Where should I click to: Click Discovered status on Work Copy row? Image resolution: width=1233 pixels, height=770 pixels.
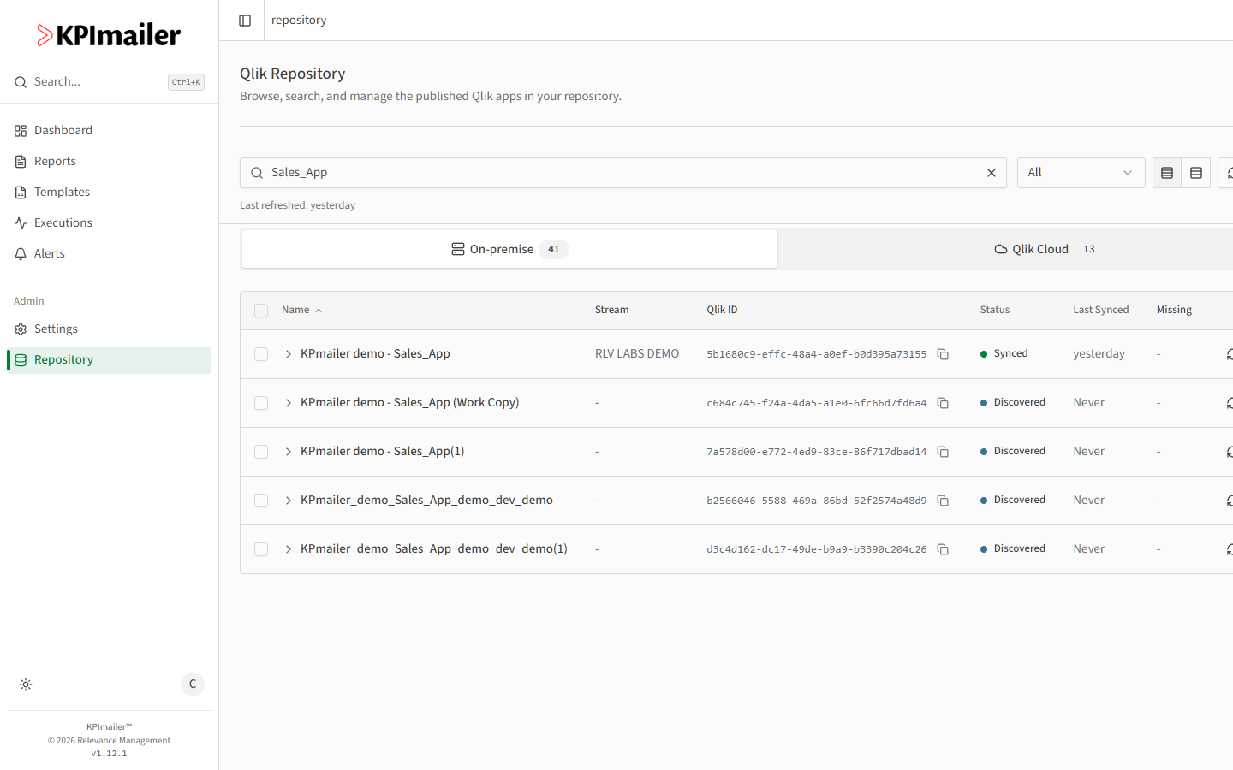pyautogui.click(x=1013, y=402)
